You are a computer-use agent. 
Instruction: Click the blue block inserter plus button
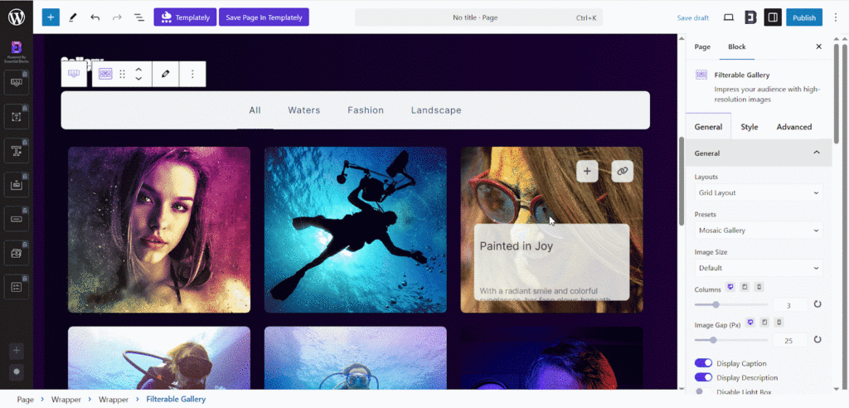pyautogui.click(x=51, y=17)
